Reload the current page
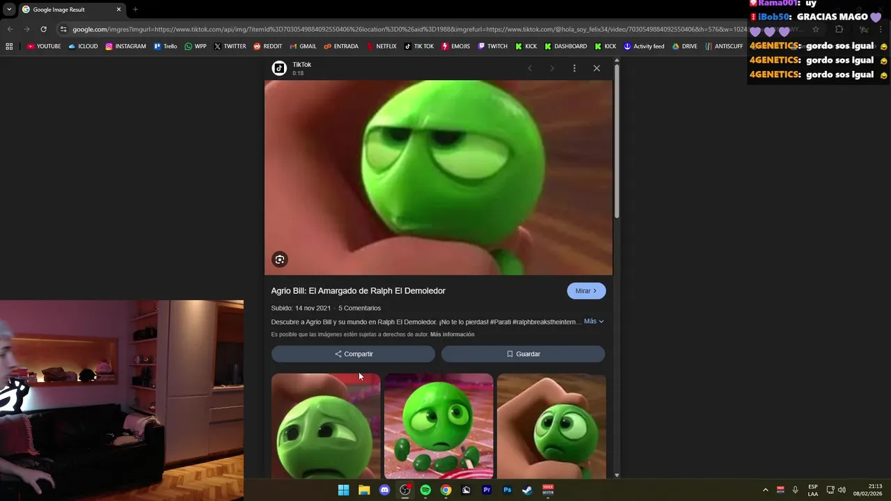The width and height of the screenshot is (891, 501). click(x=43, y=29)
